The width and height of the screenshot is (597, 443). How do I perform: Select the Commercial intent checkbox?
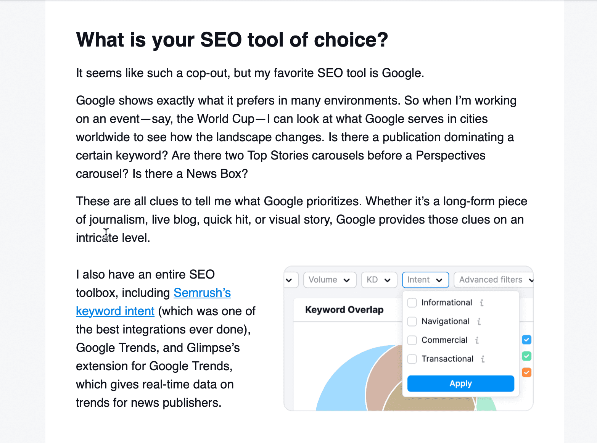412,340
